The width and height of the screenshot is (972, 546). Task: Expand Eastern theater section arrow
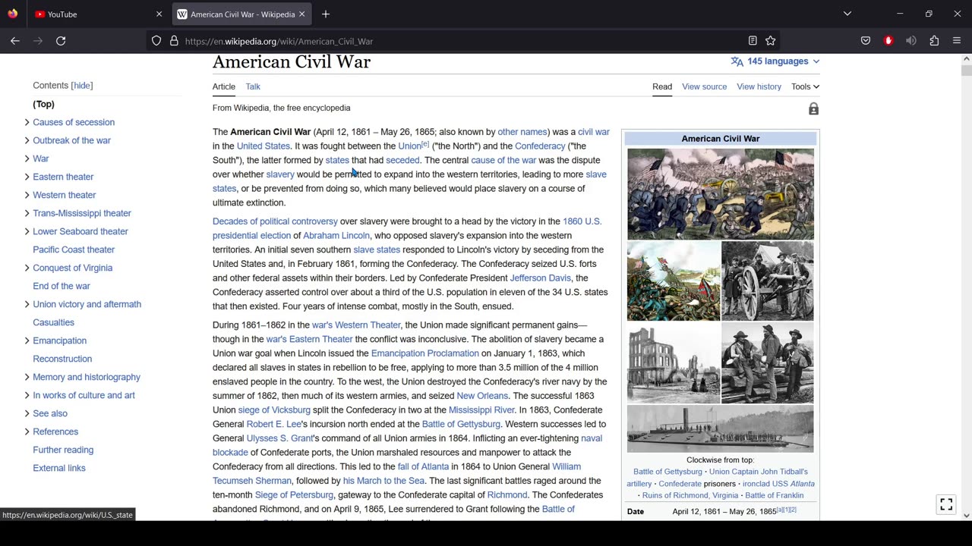click(27, 177)
